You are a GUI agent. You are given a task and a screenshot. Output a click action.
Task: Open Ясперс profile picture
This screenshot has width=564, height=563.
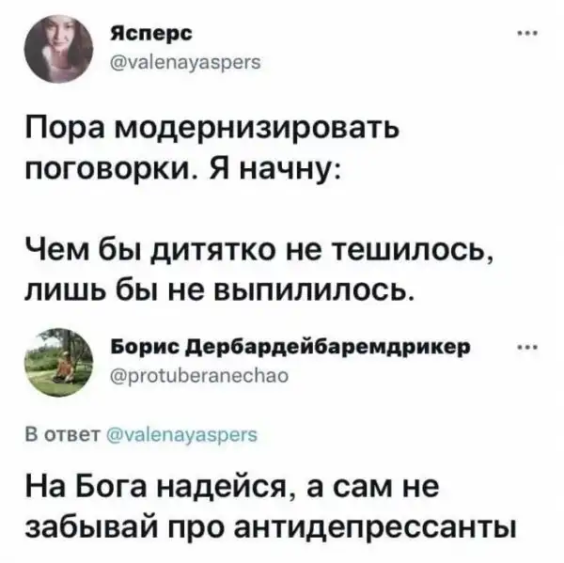[58, 49]
